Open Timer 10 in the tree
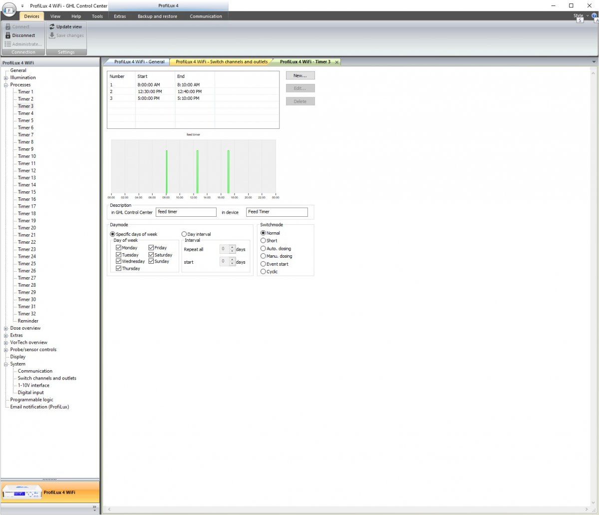 (27, 156)
